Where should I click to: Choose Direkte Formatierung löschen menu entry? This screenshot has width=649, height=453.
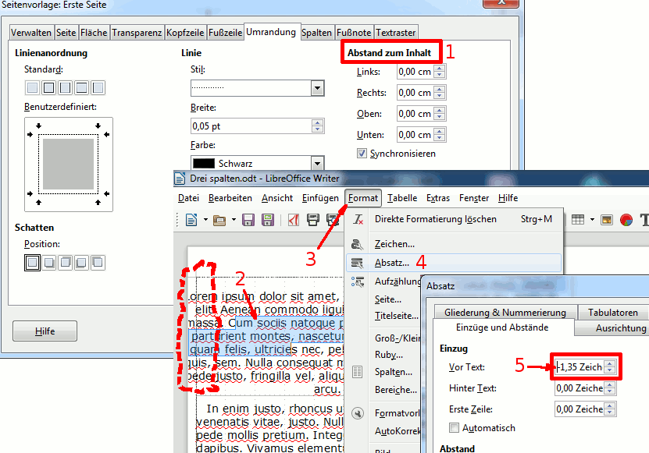point(454,219)
